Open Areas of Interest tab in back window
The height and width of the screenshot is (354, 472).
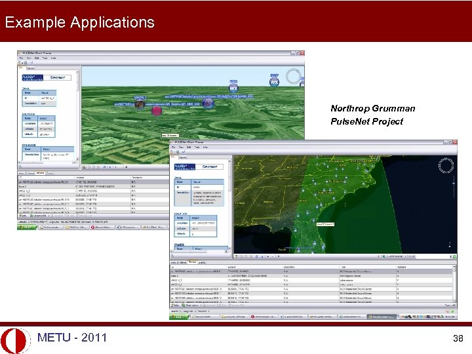point(26,173)
